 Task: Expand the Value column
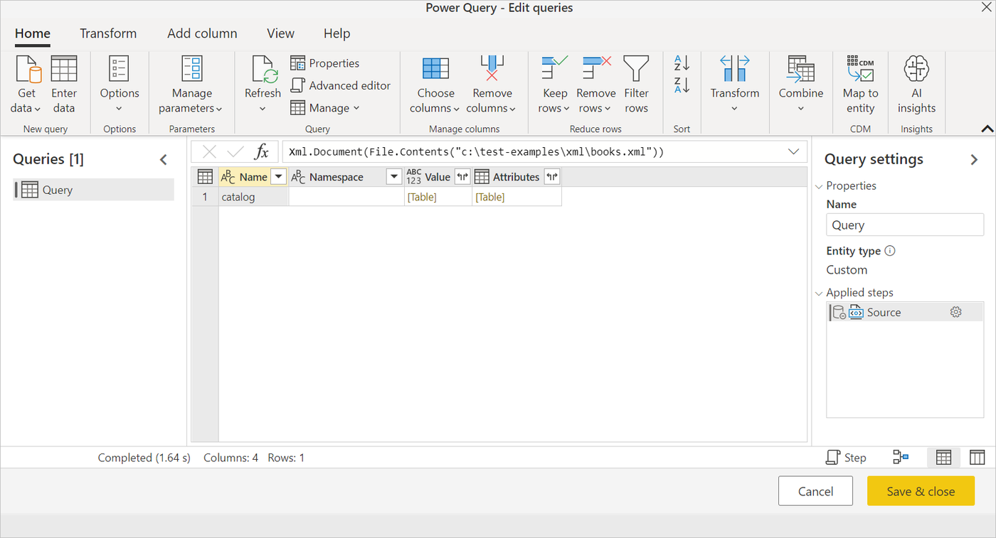[x=462, y=177]
